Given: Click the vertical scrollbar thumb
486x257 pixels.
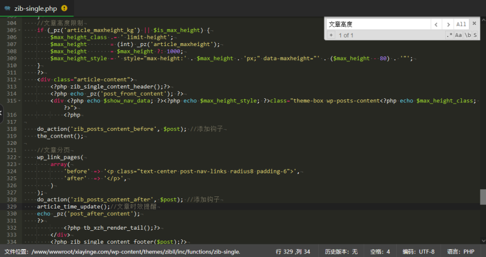Looking at the screenshot, I should click(482, 197).
